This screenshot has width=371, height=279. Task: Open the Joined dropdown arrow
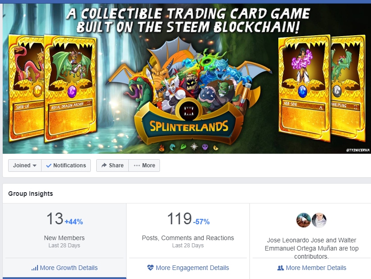click(x=34, y=166)
